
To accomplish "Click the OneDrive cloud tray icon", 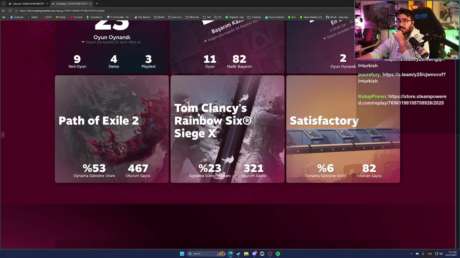I will click(417, 254).
